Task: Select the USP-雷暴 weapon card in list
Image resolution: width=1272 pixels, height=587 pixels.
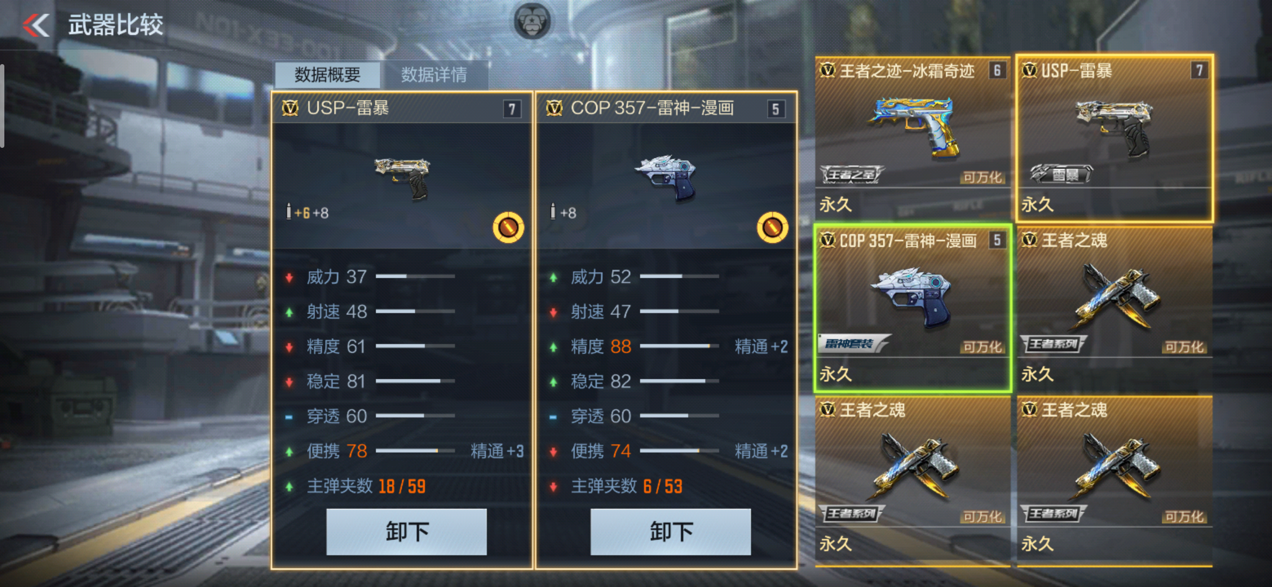Action: (1114, 139)
